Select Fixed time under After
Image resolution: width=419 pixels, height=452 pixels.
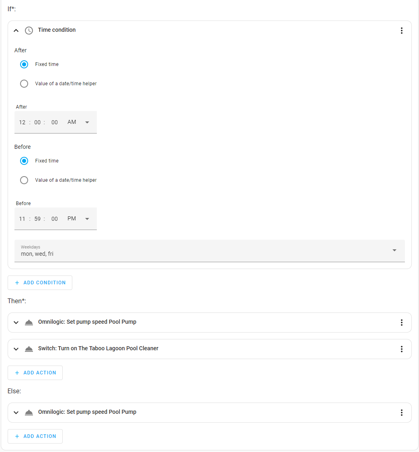point(24,64)
